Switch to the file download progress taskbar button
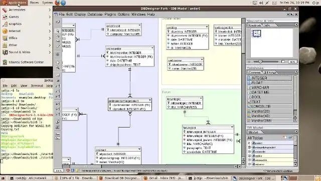This screenshot has width=321, height=181. pos(75,178)
